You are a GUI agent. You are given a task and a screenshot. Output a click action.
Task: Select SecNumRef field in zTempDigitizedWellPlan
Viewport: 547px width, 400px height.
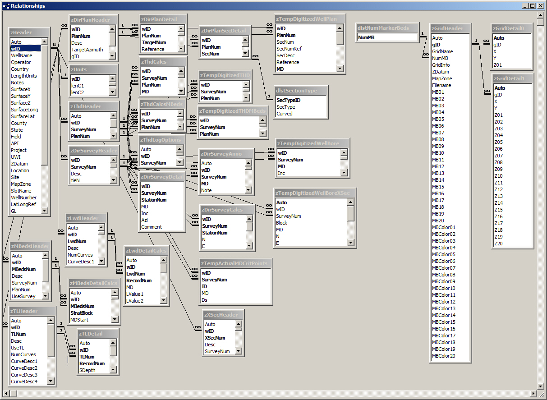tap(306, 49)
